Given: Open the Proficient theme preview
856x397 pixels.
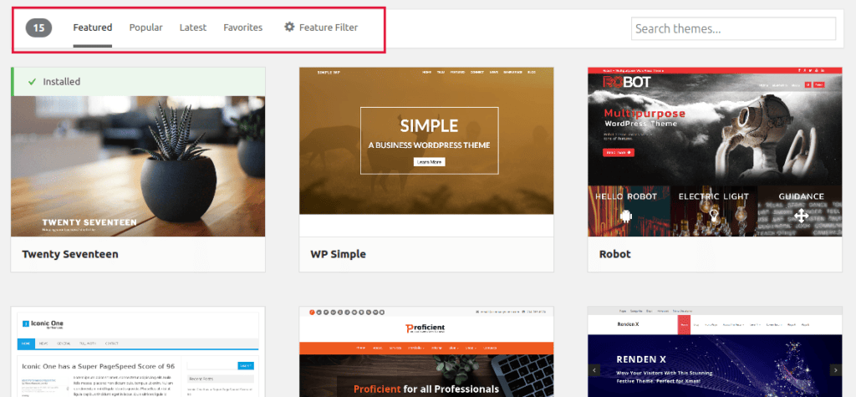Looking at the screenshot, I should pos(426,352).
